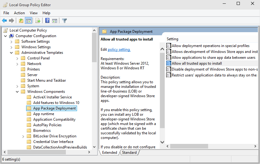Click the Up One Level folder icon
Screen dimensions: 260x164
pyautogui.click(x=21, y=21)
